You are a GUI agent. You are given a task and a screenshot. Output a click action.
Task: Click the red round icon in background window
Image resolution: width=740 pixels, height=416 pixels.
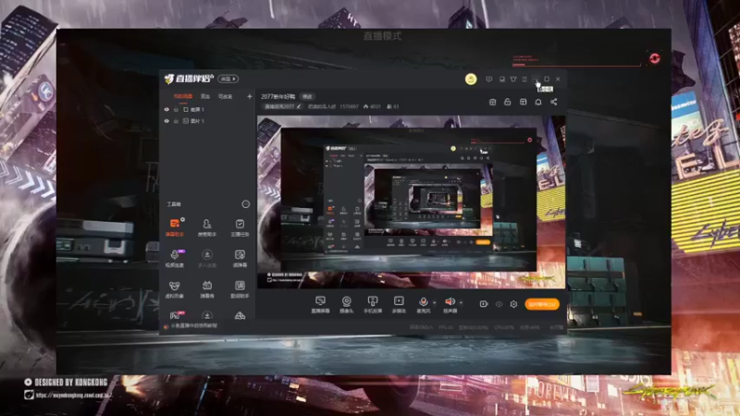click(655, 58)
